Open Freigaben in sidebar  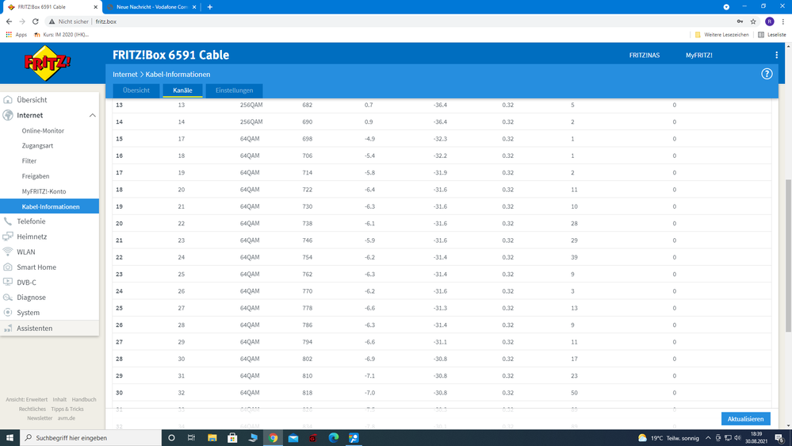(36, 176)
